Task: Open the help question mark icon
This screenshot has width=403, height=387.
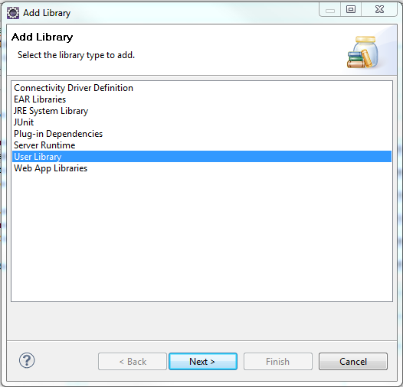Action: [27, 360]
